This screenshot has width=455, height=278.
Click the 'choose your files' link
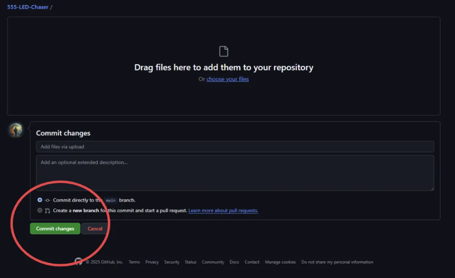pyautogui.click(x=227, y=79)
